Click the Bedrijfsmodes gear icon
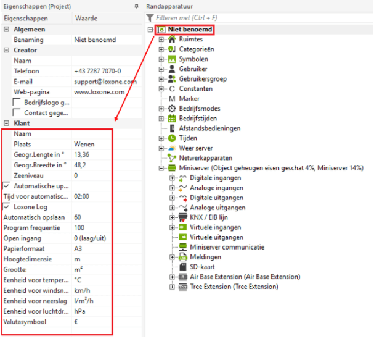 click(x=173, y=109)
